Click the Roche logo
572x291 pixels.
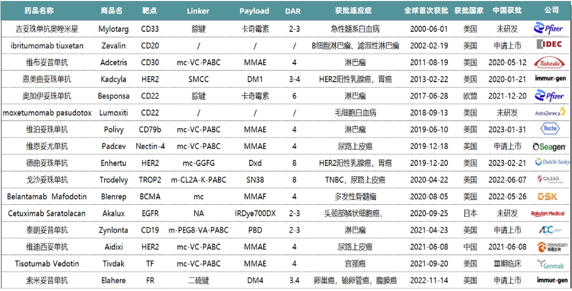(x=549, y=129)
